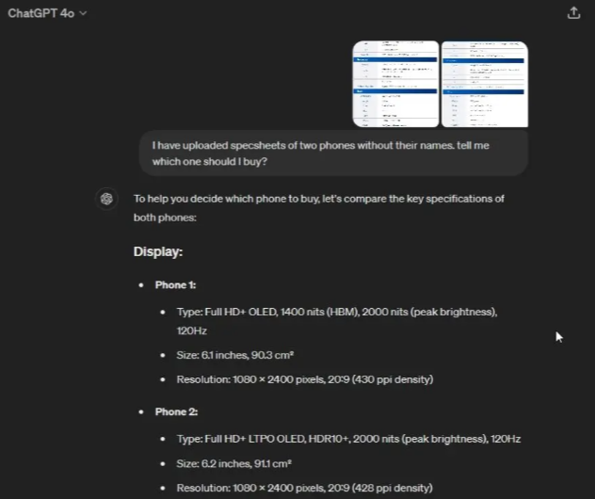
Task: Click the share conversation icon
Action: [x=574, y=13]
